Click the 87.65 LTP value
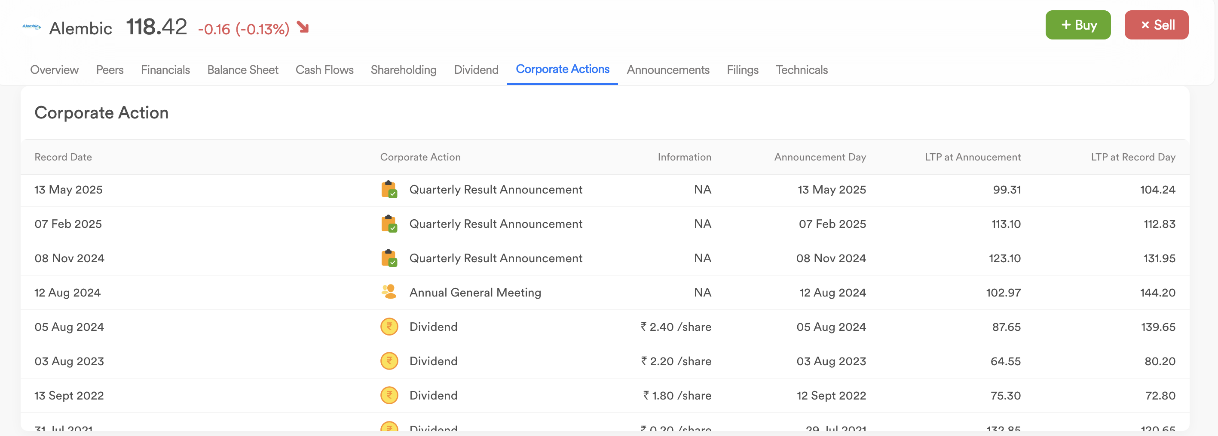This screenshot has height=436, width=1218. 1006,327
